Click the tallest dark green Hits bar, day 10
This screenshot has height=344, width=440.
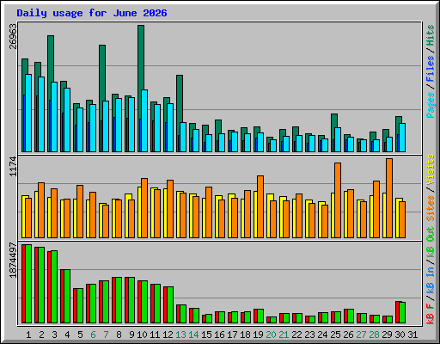click(141, 58)
